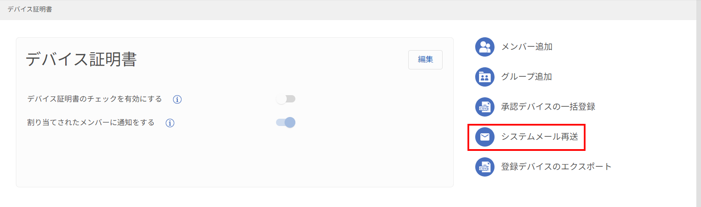Open the グループ追加 text link
This screenshot has width=701, height=207.
point(527,77)
